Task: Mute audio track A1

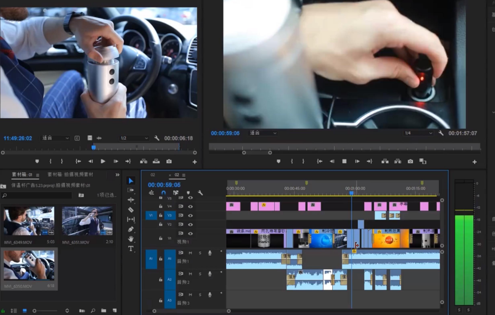Action: (x=190, y=253)
